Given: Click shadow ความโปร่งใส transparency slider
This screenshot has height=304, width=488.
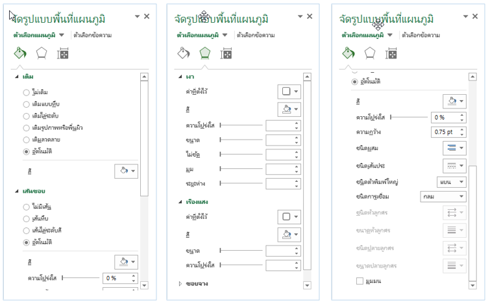Looking at the screenshot, I should 241,124.
